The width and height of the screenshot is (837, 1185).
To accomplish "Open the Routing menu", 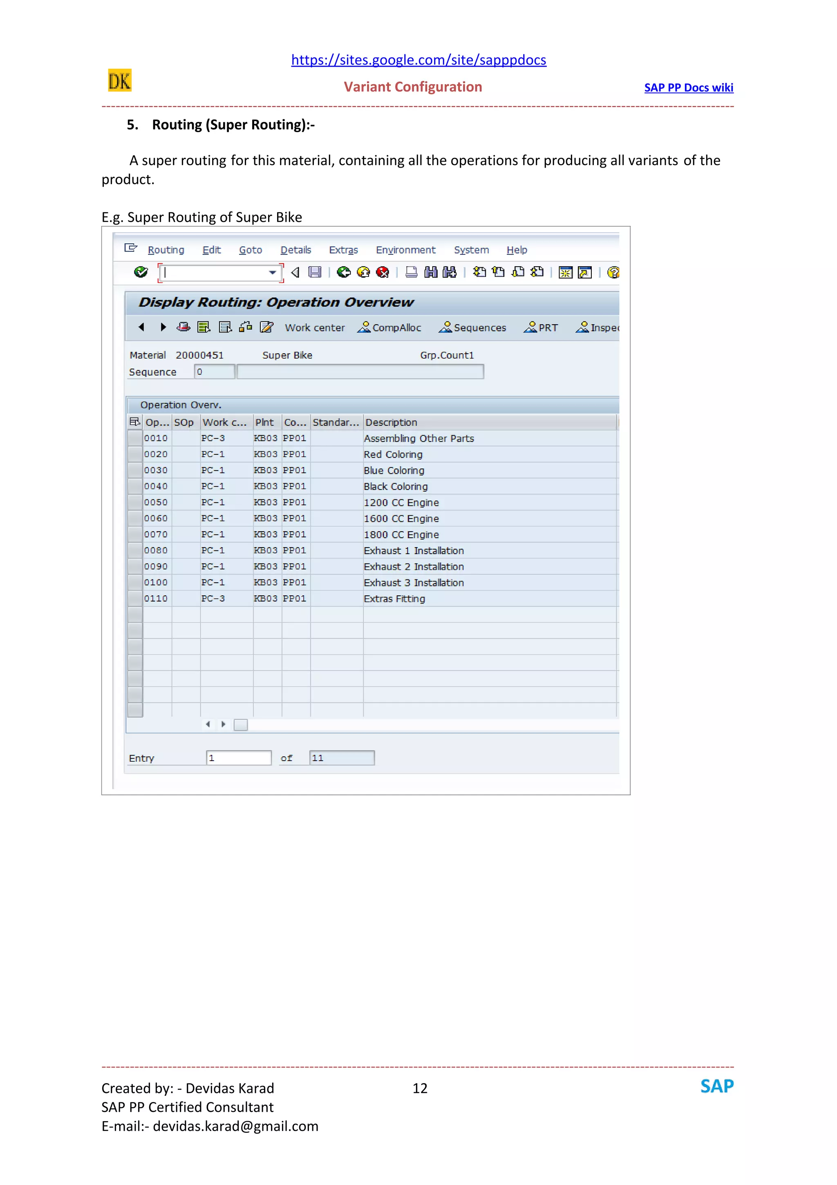I will pos(166,250).
